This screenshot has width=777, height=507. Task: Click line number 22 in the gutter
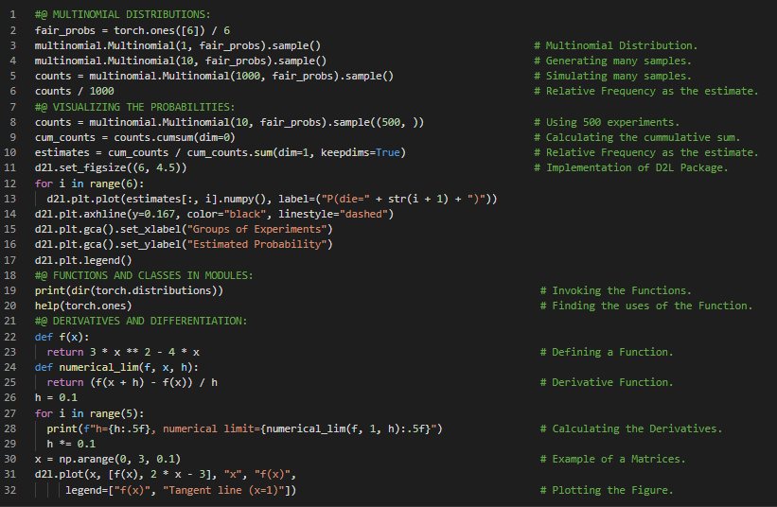pos(10,337)
